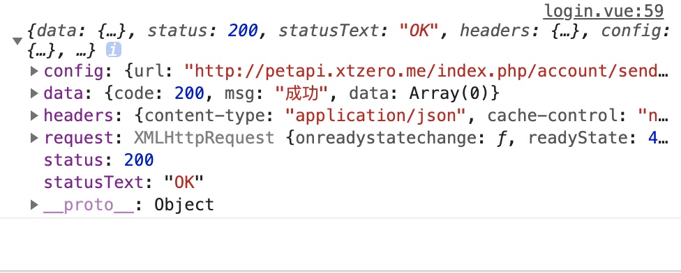Click the status: 200 value line
The image size is (681, 273).
98,160
